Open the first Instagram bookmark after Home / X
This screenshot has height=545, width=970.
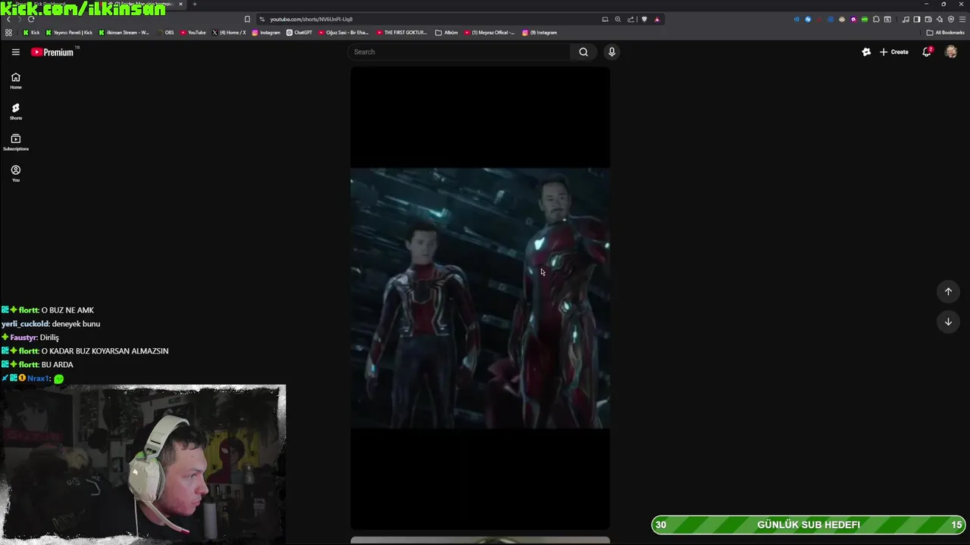click(266, 33)
